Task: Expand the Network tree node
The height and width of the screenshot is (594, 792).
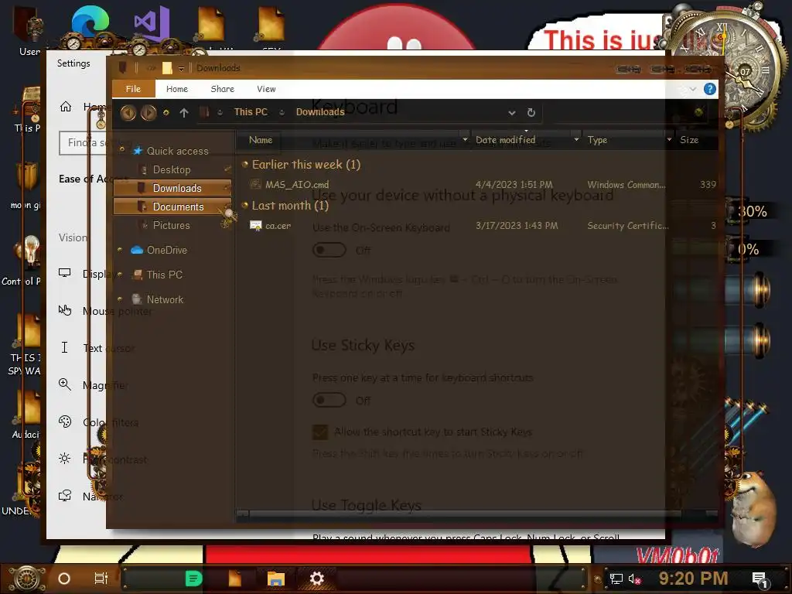Action: click(120, 299)
